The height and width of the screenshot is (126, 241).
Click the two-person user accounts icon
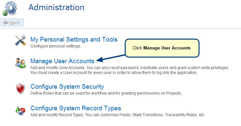(x=21, y=63)
